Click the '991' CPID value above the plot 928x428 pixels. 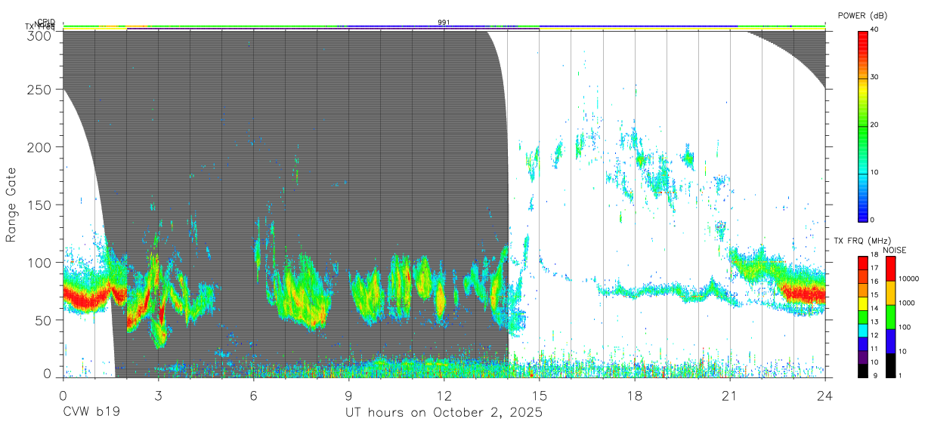[x=444, y=23]
